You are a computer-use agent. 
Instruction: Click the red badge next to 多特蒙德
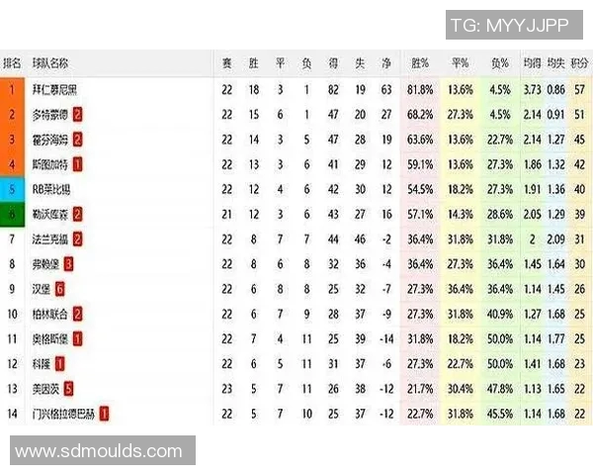tap(77, 115)
